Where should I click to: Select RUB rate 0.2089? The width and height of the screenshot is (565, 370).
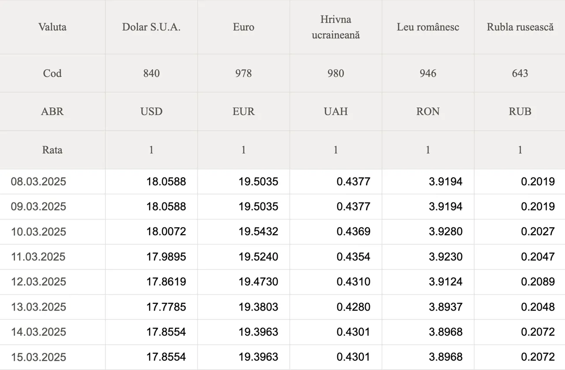coord(538,282)
